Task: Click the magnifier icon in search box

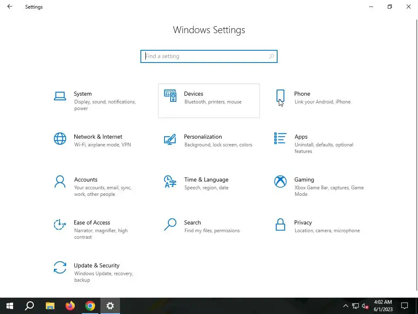Action: (271, 56)
